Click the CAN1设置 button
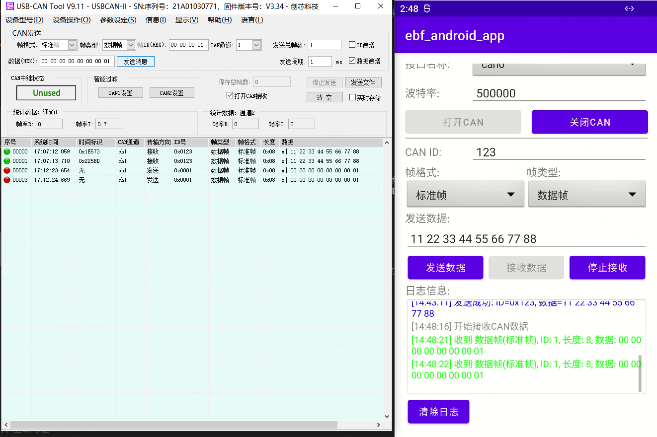657x437 pixels. (120, 93)
